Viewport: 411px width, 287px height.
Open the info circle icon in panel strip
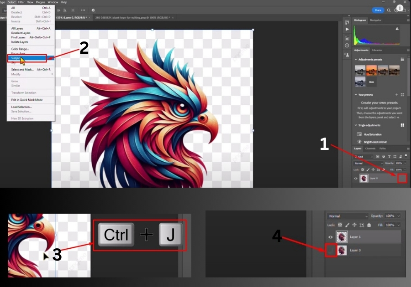[347, 46]
